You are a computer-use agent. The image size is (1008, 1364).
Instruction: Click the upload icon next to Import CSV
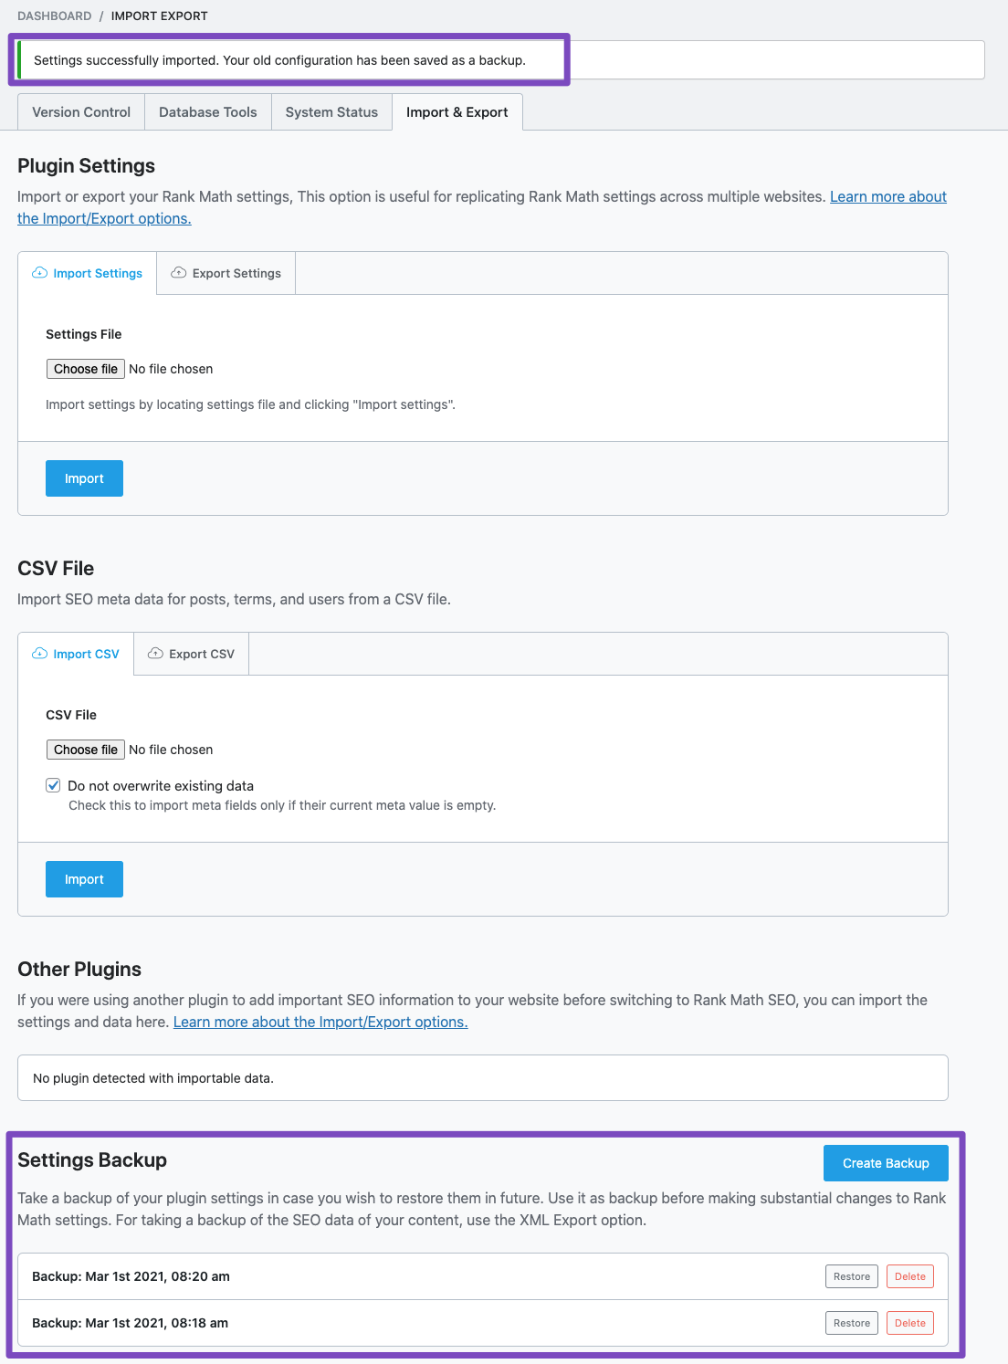pyautogui.click(x=40, y=653)
